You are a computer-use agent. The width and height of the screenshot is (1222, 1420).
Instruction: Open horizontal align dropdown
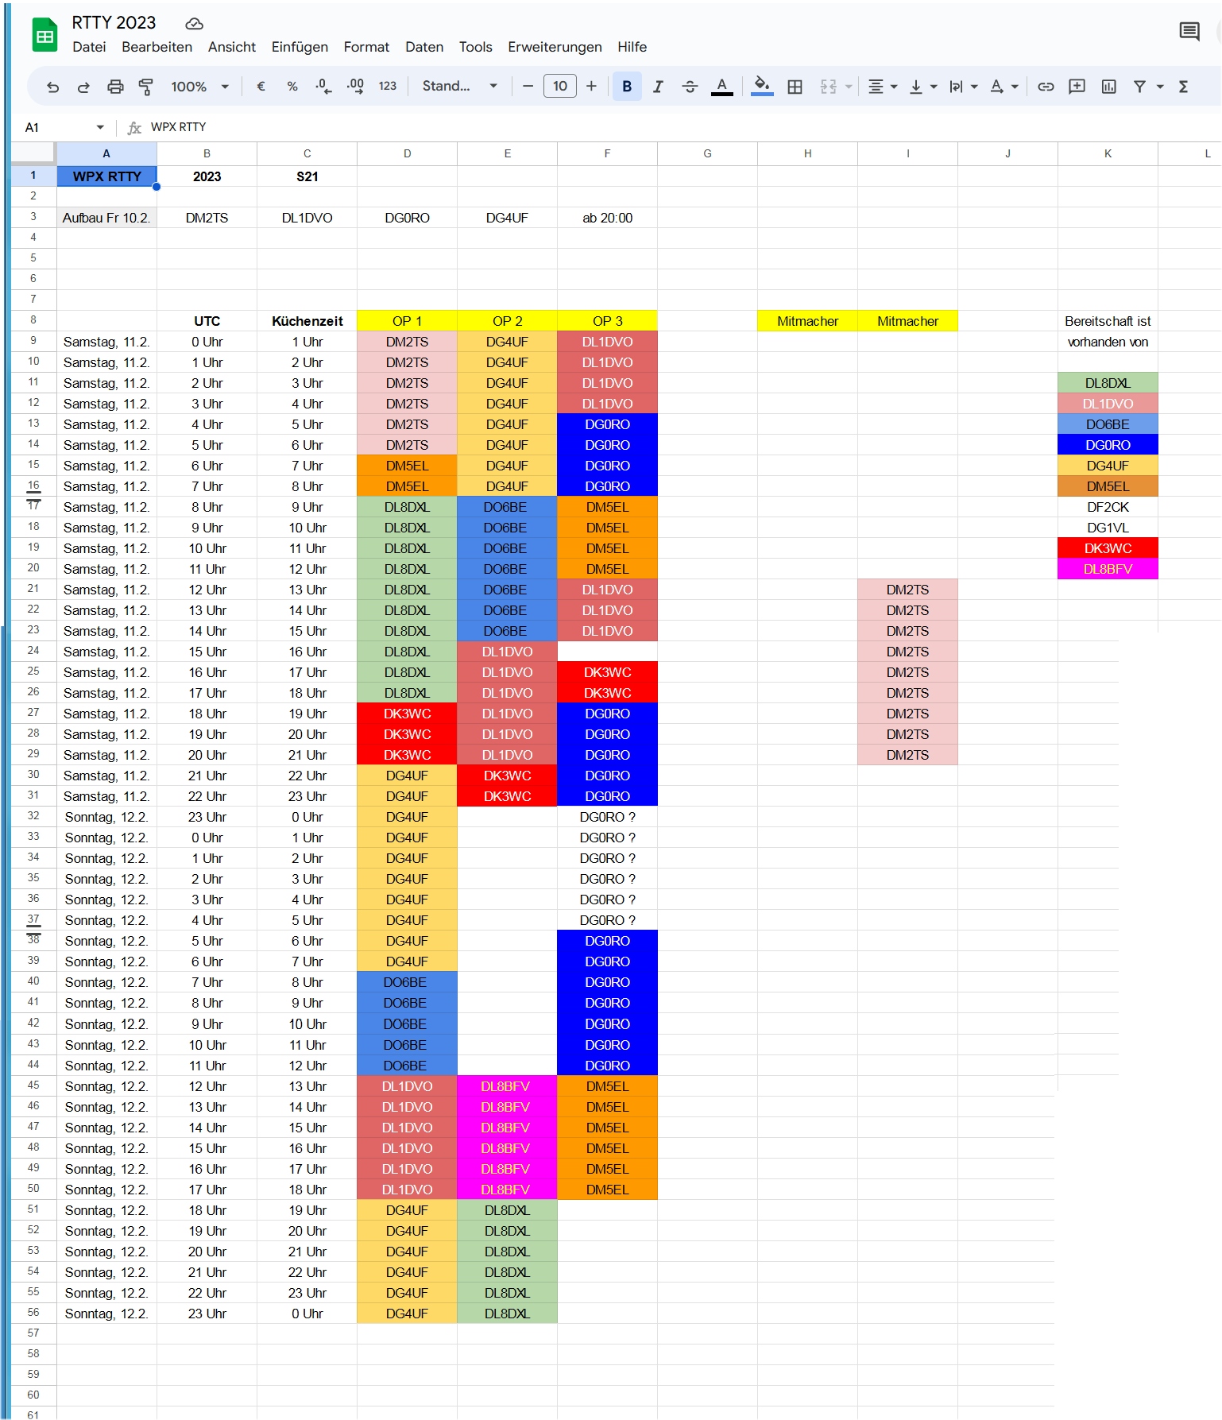tap(882, 87)
